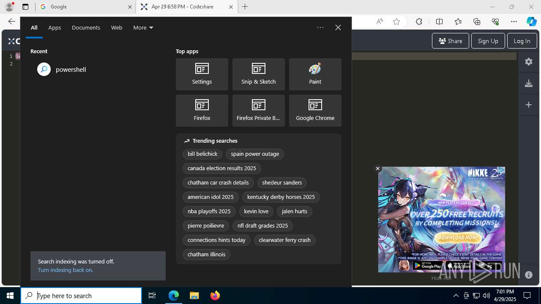
Task: Open Codeshare settings gear icon
Action: (529, 62)
